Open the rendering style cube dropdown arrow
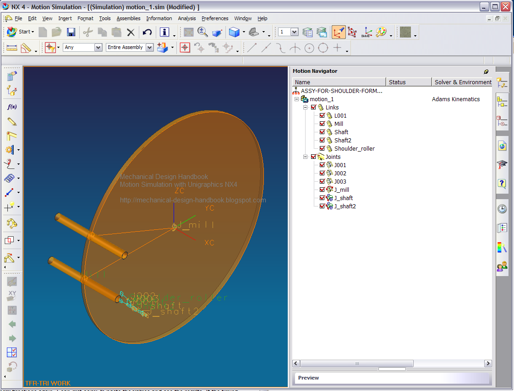 coord(244,32)
